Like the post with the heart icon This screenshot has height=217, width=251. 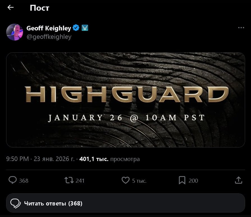click(x=126, y=180)
